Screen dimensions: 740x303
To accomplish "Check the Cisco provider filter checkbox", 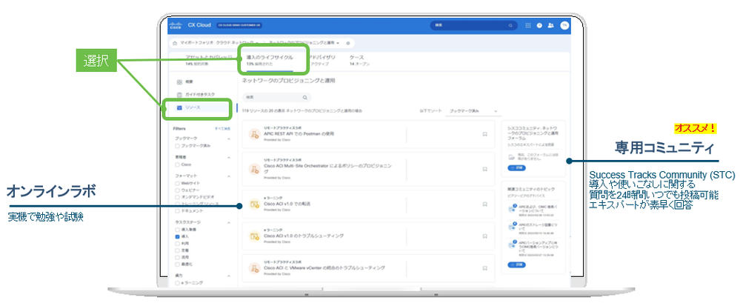I will 177,164.
